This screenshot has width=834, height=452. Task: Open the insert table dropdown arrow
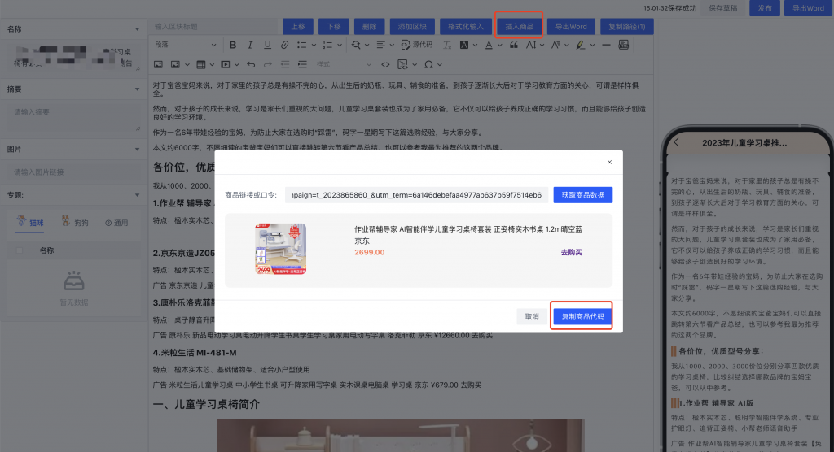pos(212,64)
